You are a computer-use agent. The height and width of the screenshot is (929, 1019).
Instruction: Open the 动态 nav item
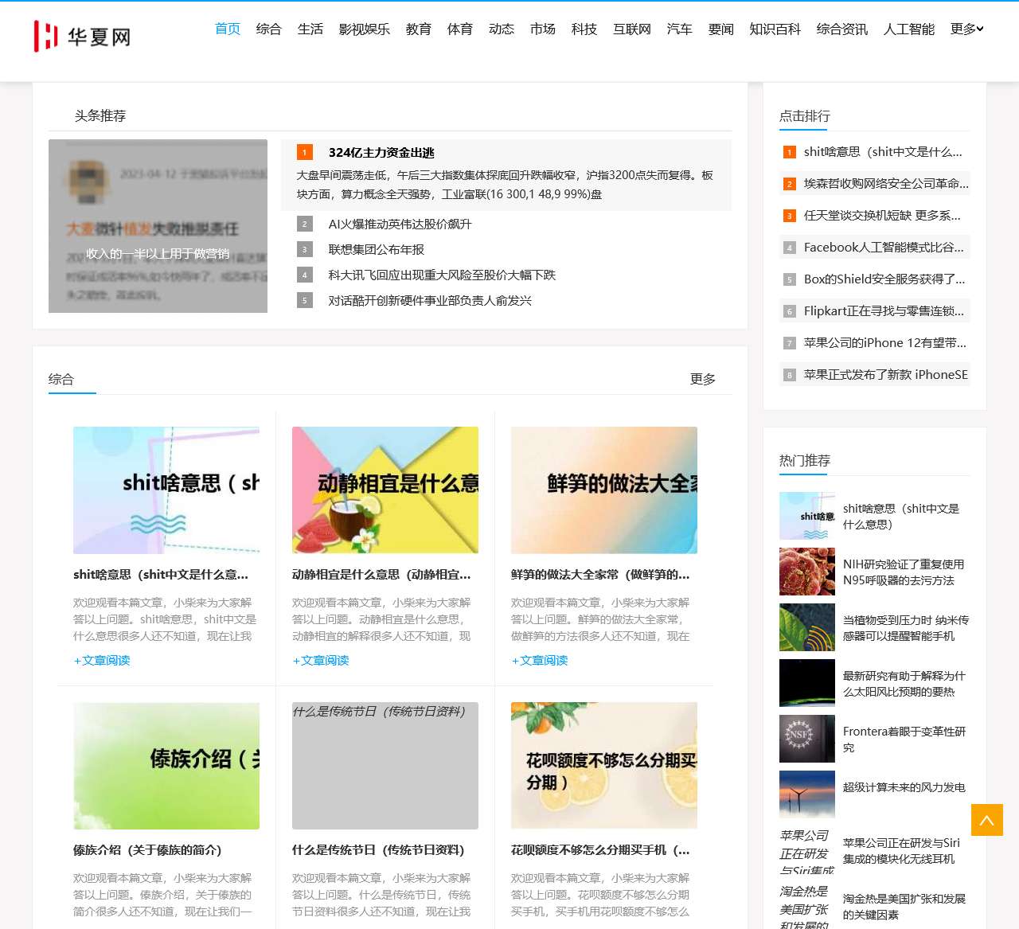[x=502, y=29]
